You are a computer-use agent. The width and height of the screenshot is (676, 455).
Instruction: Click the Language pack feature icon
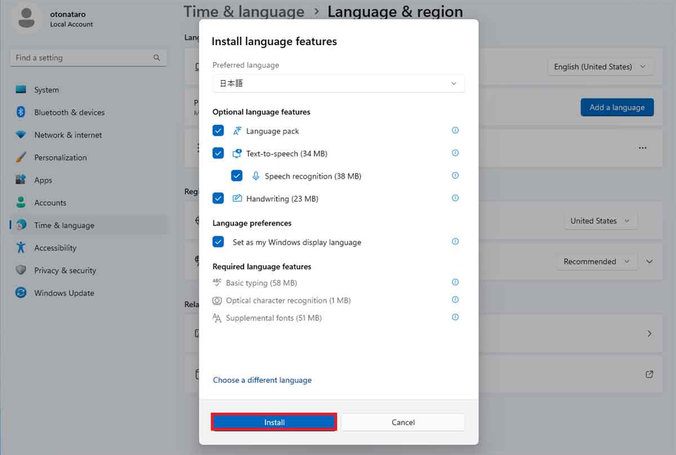coord(237,131)
